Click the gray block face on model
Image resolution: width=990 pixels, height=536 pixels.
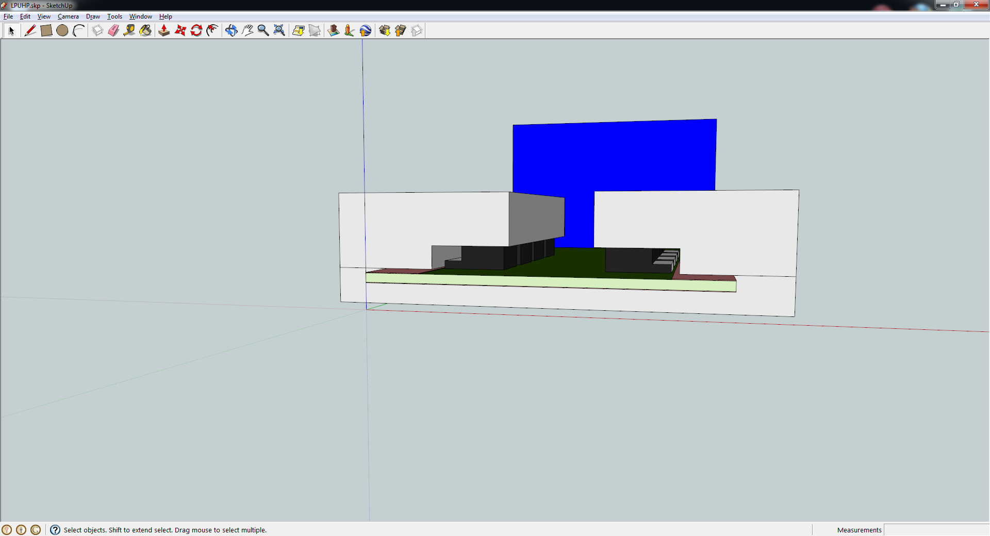pos(536,220)
